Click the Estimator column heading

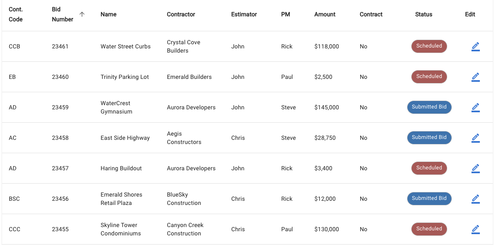point(244,14)
